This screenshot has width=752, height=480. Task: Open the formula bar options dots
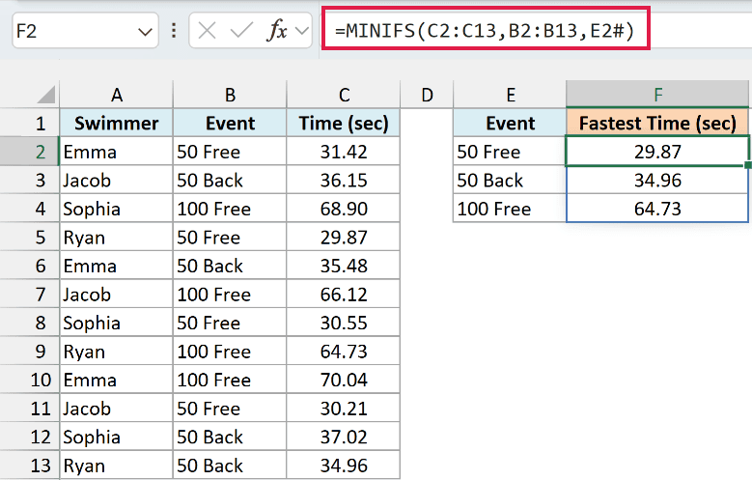pos(174,31)
